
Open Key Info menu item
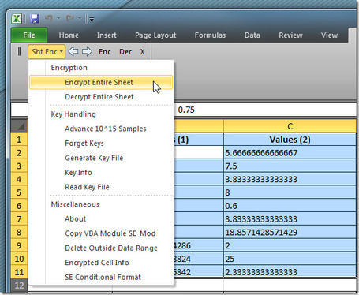click(x=101, y=173)
